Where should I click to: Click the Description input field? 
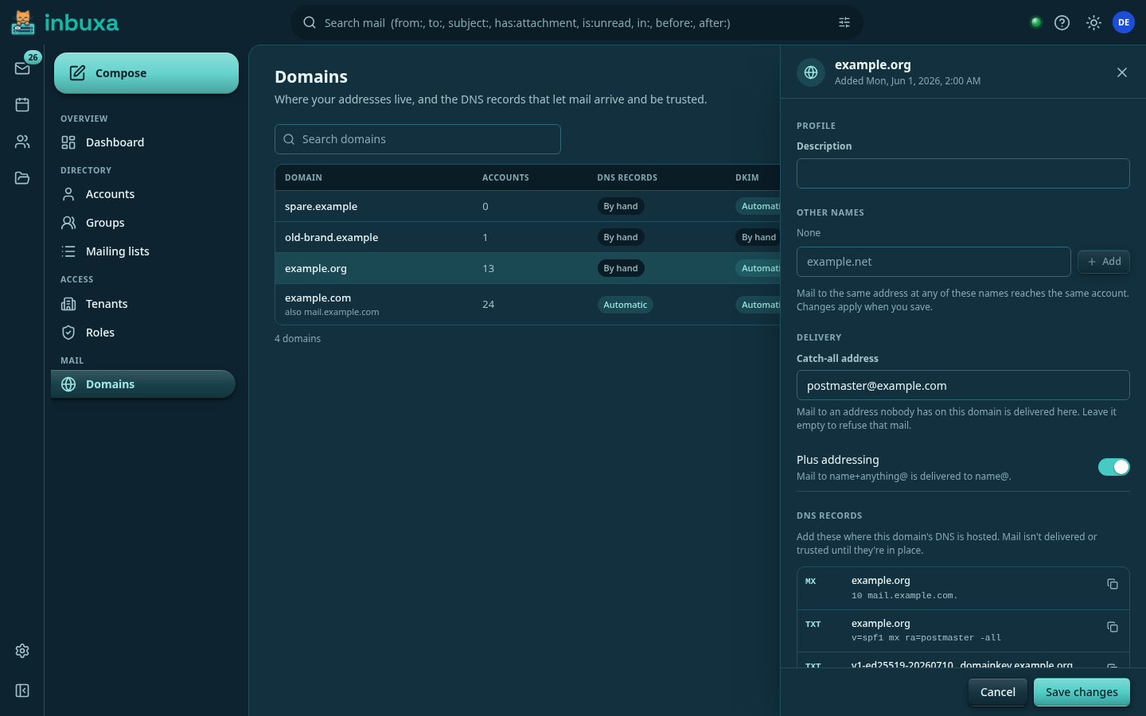[x=963, y=173]
